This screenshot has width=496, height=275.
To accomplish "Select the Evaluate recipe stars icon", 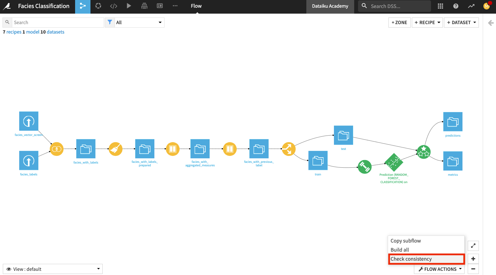I will (423, 152).
